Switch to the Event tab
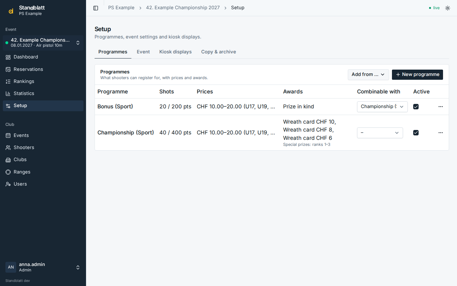The width and height of the screenshot is (457, 286). tap(143, 52)
